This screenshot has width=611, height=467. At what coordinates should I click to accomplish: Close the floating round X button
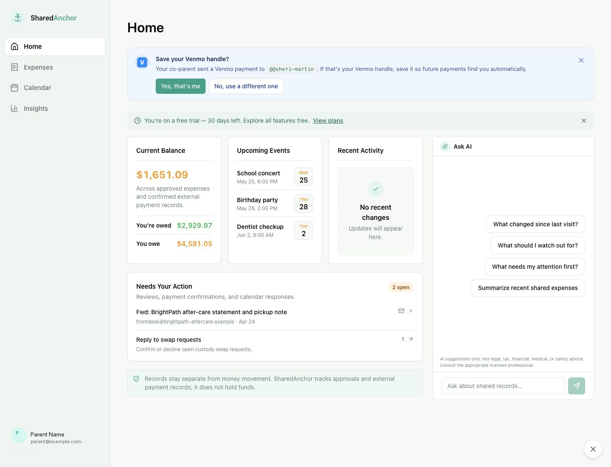click(x=593, y=449)
